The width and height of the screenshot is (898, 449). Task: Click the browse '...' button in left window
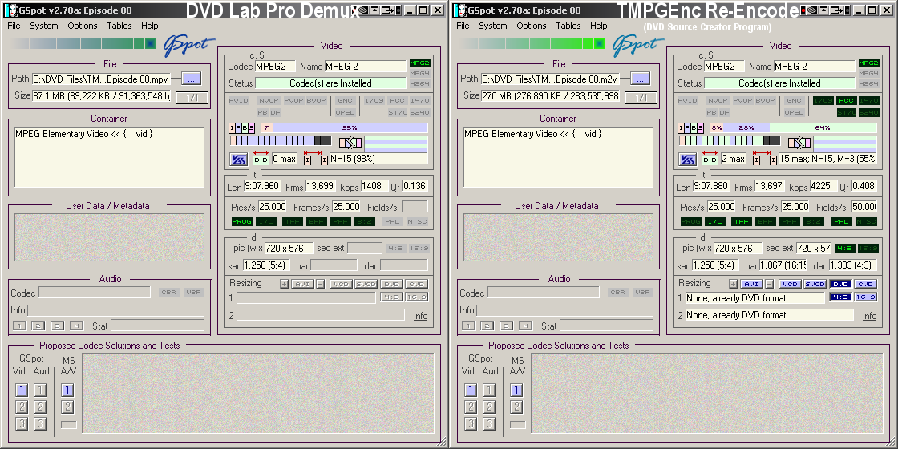(x=192, y=79)
